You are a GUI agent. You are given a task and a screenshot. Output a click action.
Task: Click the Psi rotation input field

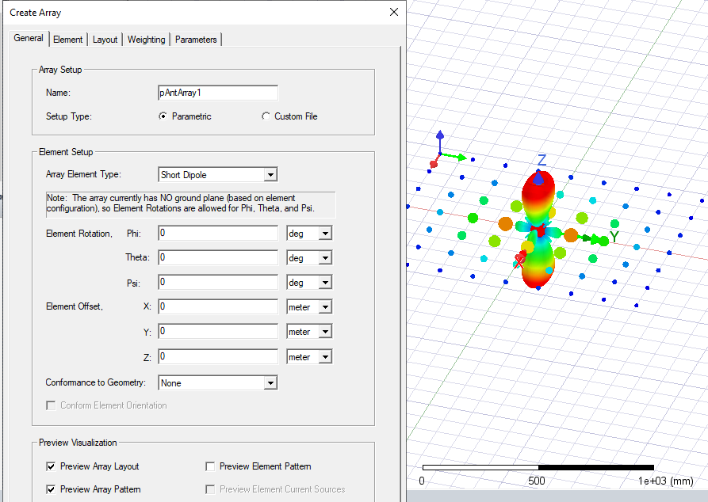click(x=218, y=282)
